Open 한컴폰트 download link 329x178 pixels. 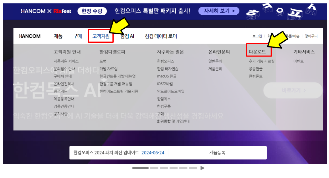point(255,76)
